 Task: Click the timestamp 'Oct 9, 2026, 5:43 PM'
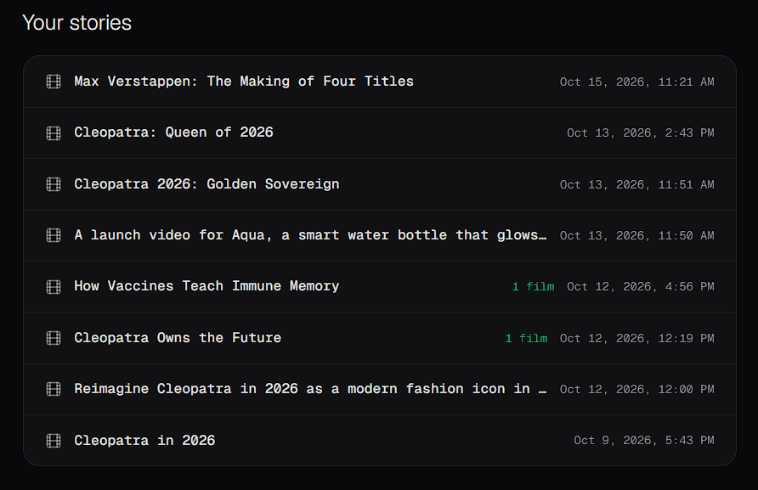644,440
